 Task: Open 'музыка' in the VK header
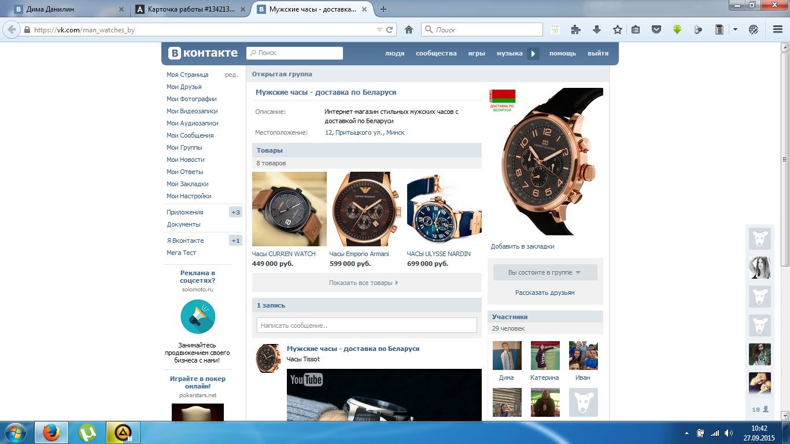(510, 53)
